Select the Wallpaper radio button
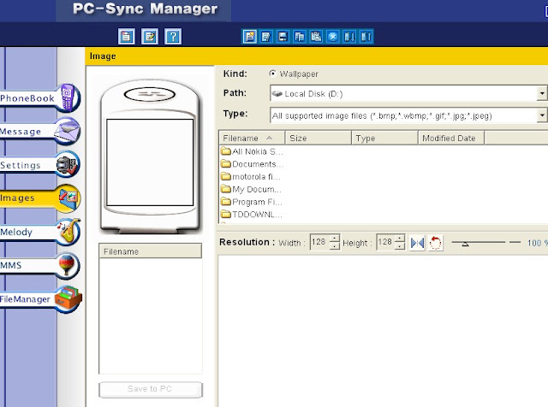Image resolution: width=548 pixels, height=407 pixels. pos(272,74)
